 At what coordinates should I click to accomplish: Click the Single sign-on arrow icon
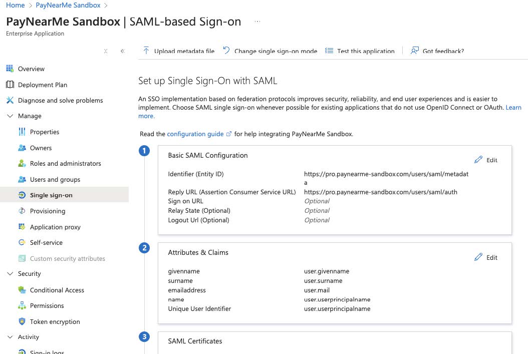tap(22, 195)
